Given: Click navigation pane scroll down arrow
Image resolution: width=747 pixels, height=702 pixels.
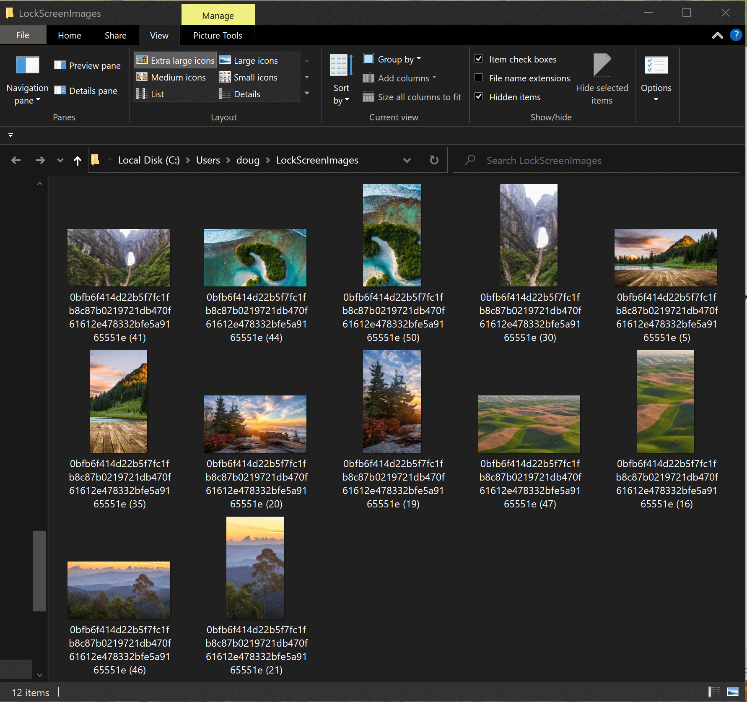Looking at the screenshot, I should coord(39,675).
